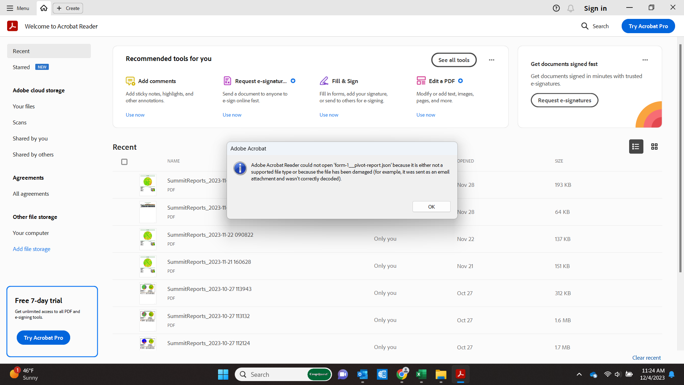684x385 pixels.
Task: Open Scans in the sidebar
Action: pos(20,122)
